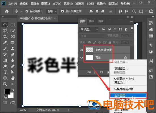Viewport: 156px width, 113px height.
Task: Click the foreground black color swatch
Action: coord(7,91)
